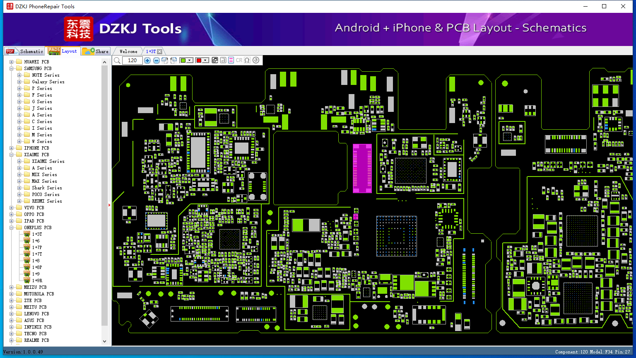Minimize the DZKJ PhoneRepair Tools window

tap(585, 6)
